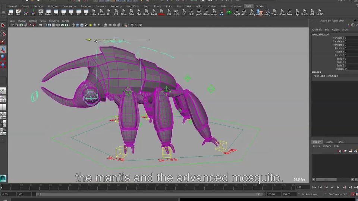Run the GrpSl shelf script
The width and height of the screenshot is (358, 201).
point(236,12)
